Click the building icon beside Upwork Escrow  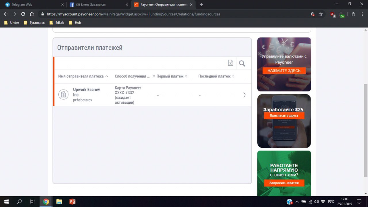(63, 94)
